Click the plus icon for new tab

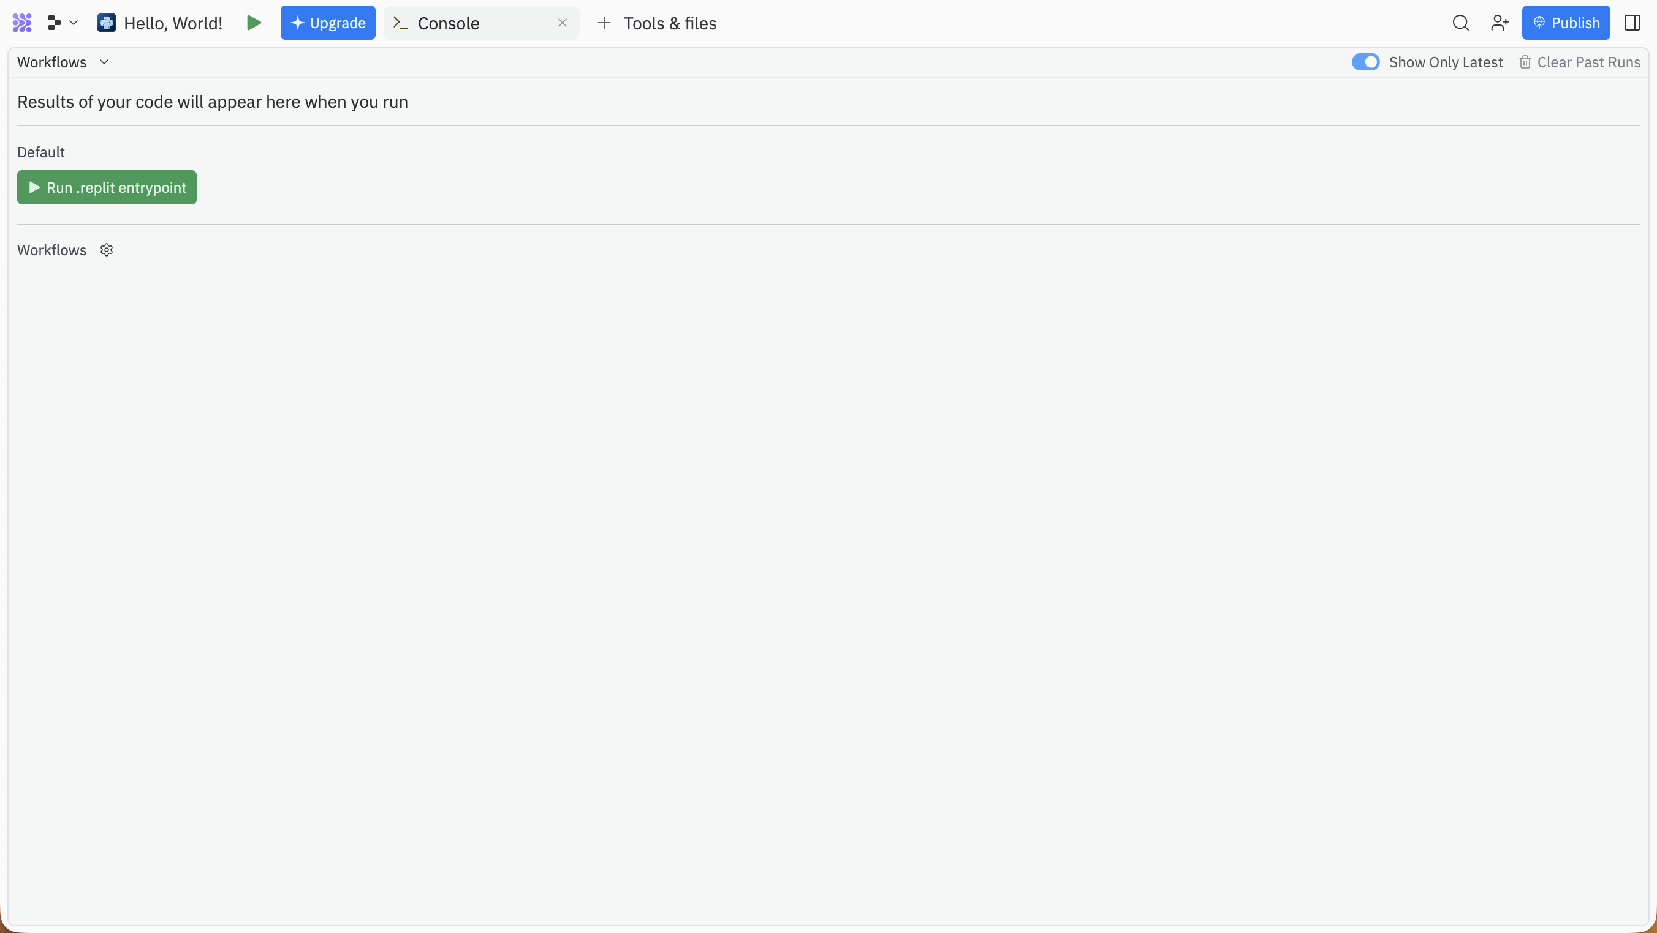[x=604, y=23]
